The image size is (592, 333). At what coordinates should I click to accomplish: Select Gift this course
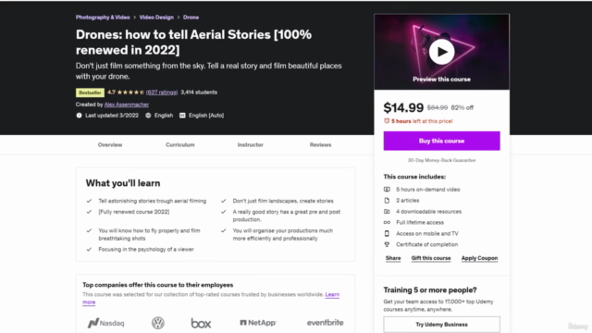[431, 258]
